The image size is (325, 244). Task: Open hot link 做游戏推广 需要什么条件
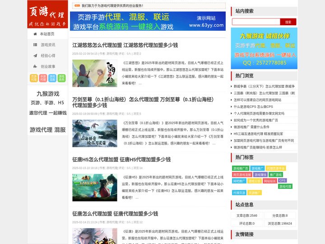coord(251,127)
